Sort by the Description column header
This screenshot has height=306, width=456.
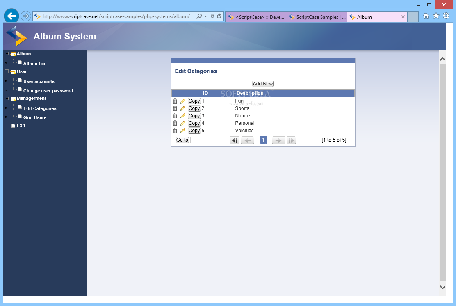250,93
